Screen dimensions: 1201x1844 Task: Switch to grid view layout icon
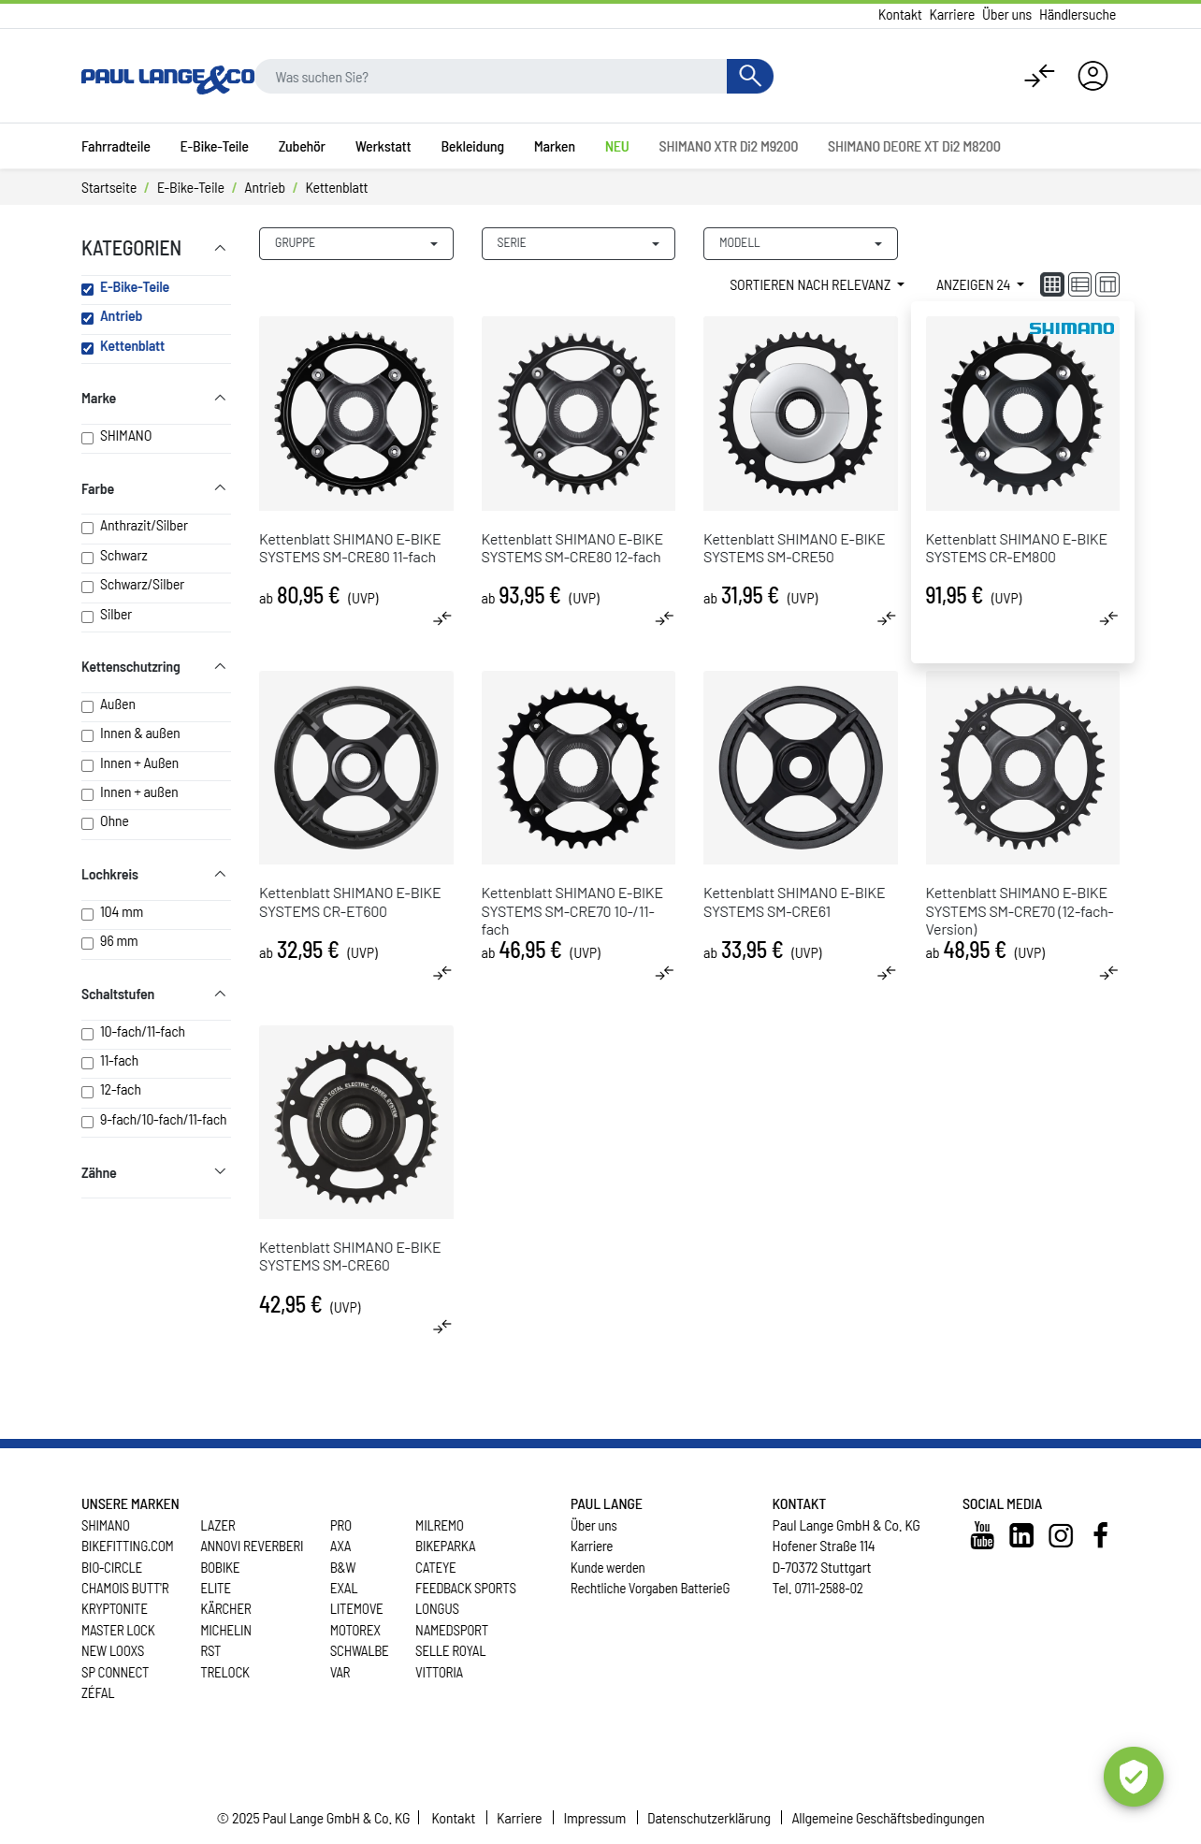point(1052,284)
